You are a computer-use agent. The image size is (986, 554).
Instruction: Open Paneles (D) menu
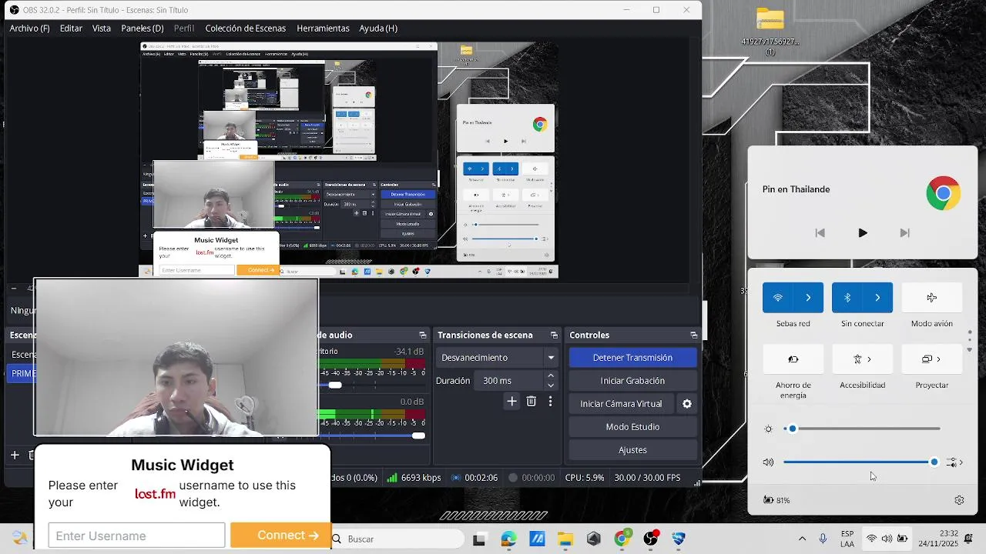pyautogui.click(x=143, y=28)
